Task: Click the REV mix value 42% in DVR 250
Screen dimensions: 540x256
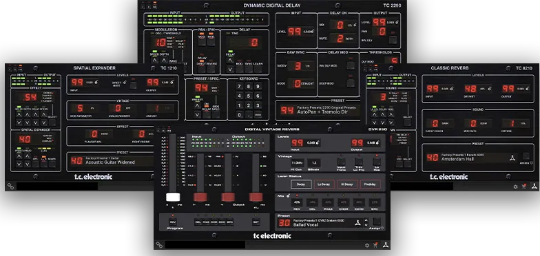Action: (296, 202)
